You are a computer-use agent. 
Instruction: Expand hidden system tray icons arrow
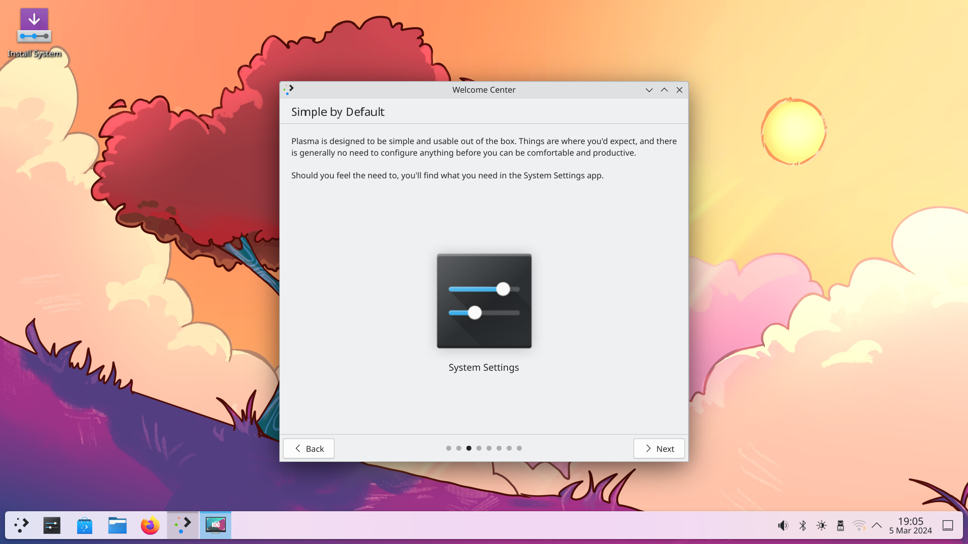tap(877, 526)
